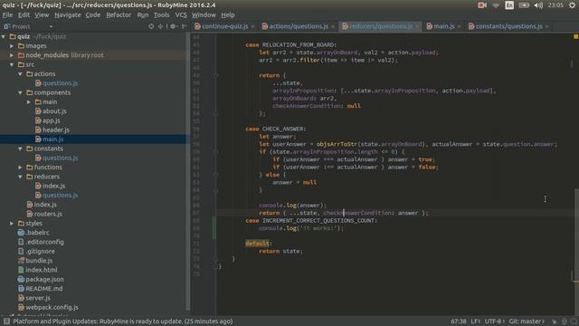Open the Project panel settings gear
The image size is (579, 326).
point(173,26)
